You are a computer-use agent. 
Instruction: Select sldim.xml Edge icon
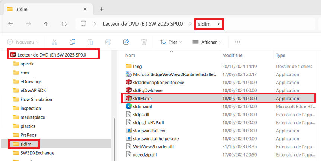129,106
